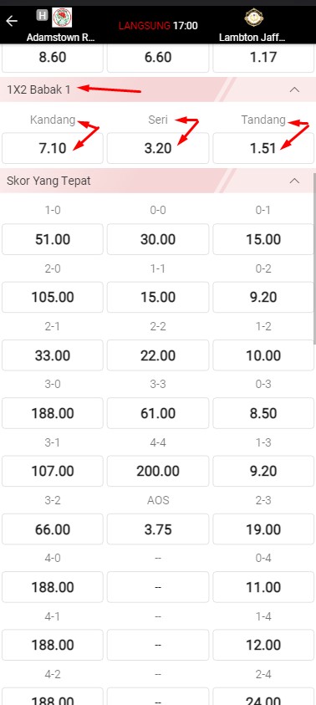Click the LANGSUNG 17:00 live status
Viewport: 316px width, 705px height.
(x=158, y=26)
